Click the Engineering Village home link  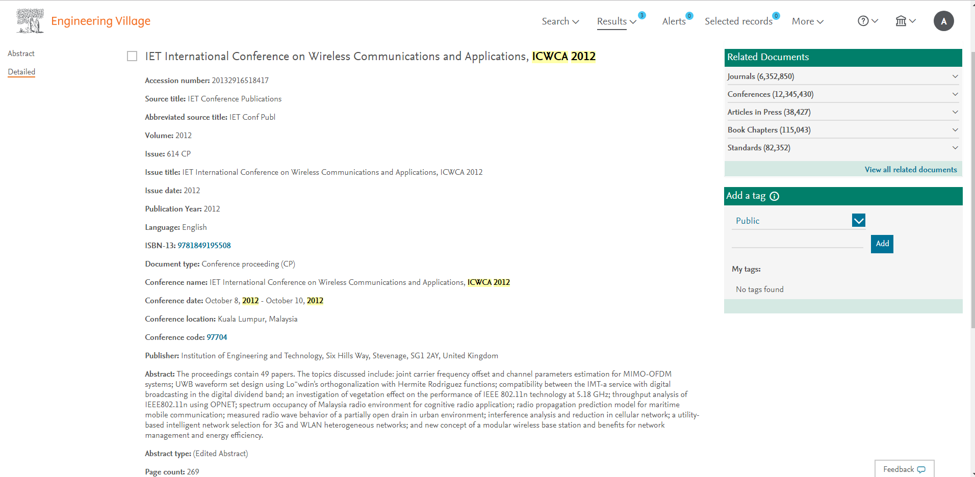(x=100, y=21)
